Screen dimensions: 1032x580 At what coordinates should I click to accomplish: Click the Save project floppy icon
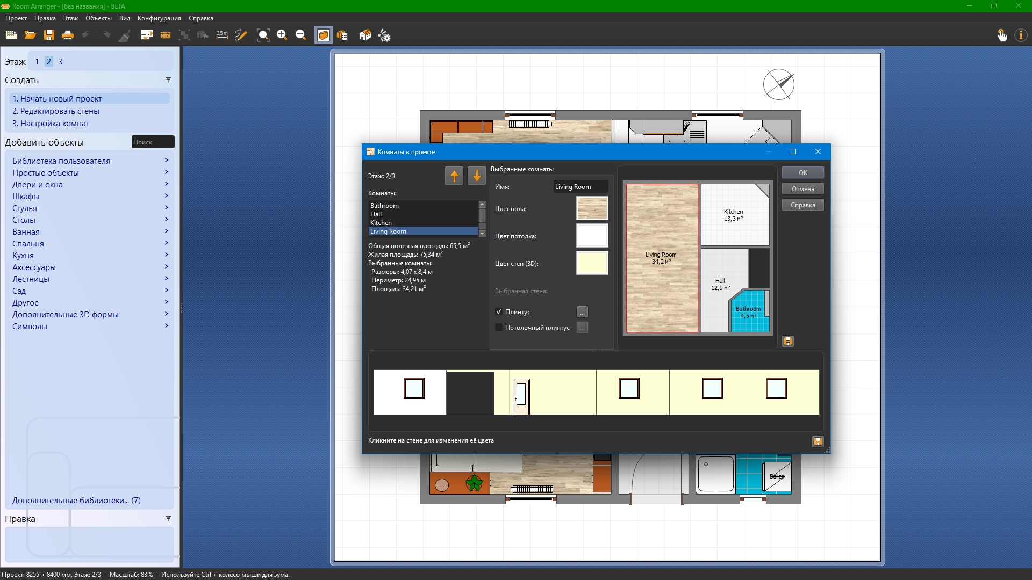click(49, 35)
